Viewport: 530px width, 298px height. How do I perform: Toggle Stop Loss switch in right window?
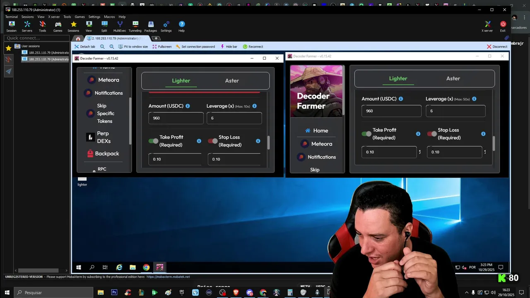click(431, 134)
